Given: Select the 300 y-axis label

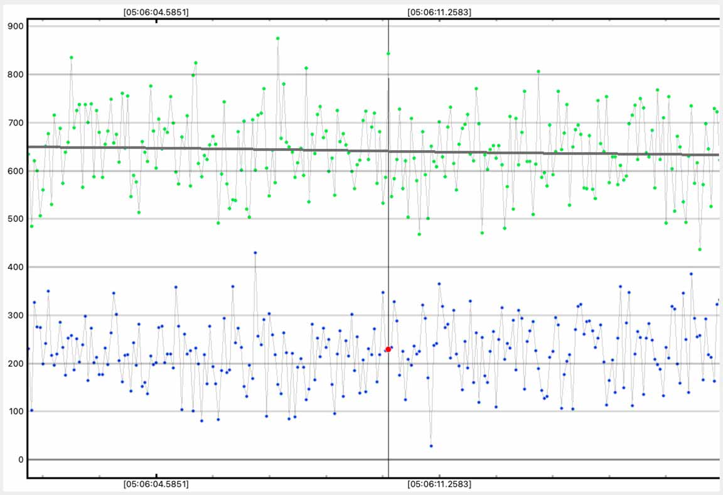Looking at the screenshot, I should [16, 315].
